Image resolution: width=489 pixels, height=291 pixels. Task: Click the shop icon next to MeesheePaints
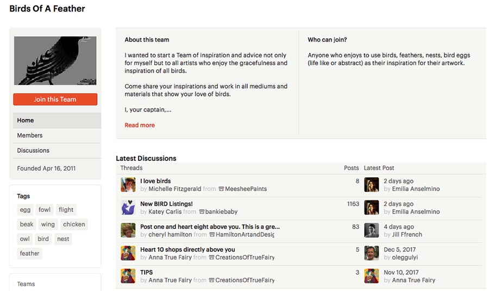pyautogui.click(x=221, y=189)
